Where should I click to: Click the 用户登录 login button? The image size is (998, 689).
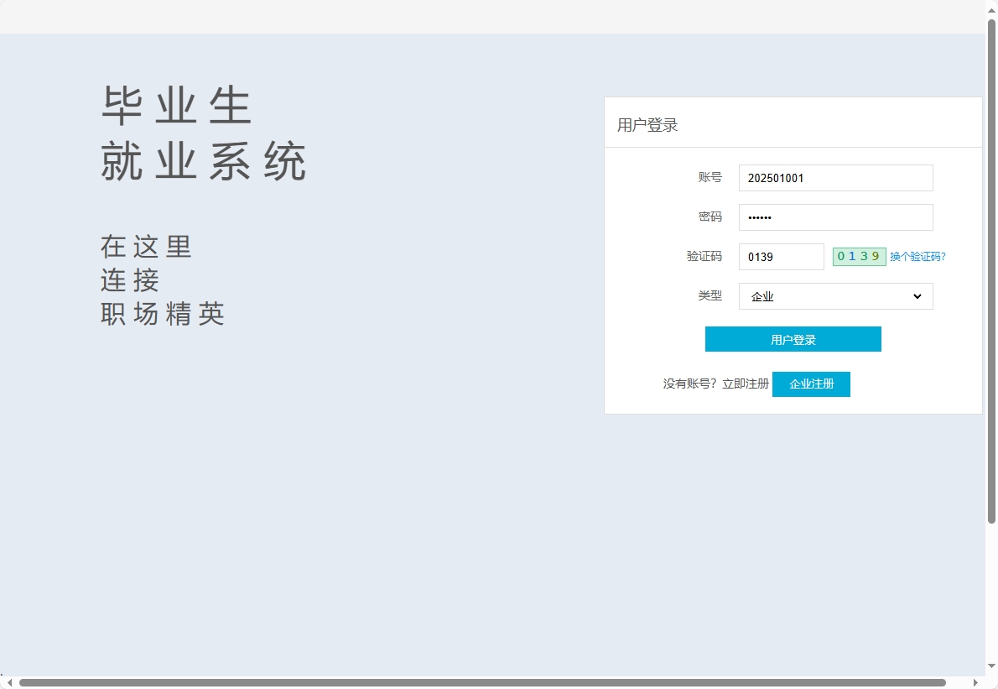pyautogui.click(x=793, y=339)
